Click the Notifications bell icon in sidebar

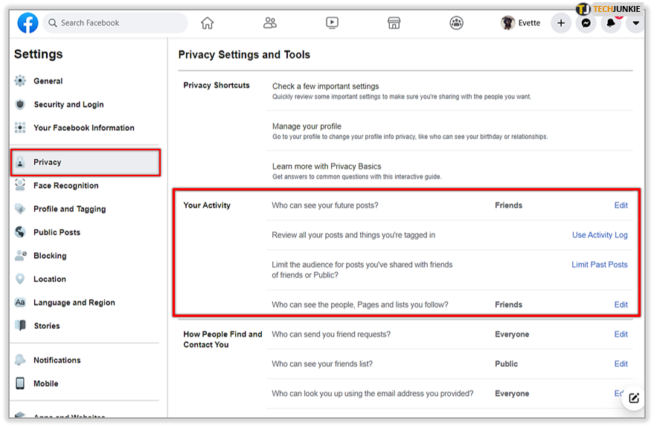click(20, 359)
